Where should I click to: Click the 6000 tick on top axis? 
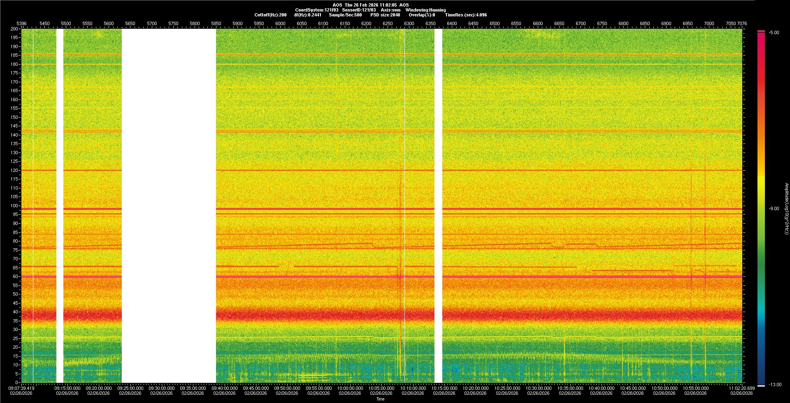pyautogui.click(x=280, y=24)
